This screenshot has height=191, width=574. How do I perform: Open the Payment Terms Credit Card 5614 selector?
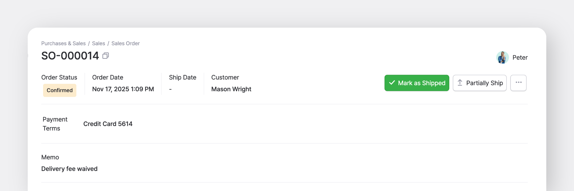pos(108,124)
